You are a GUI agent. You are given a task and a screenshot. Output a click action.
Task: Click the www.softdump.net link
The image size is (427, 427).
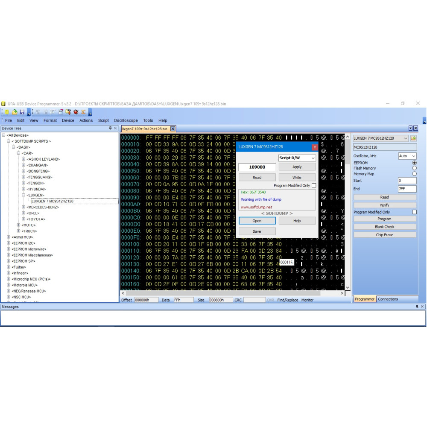coord(256,207)
